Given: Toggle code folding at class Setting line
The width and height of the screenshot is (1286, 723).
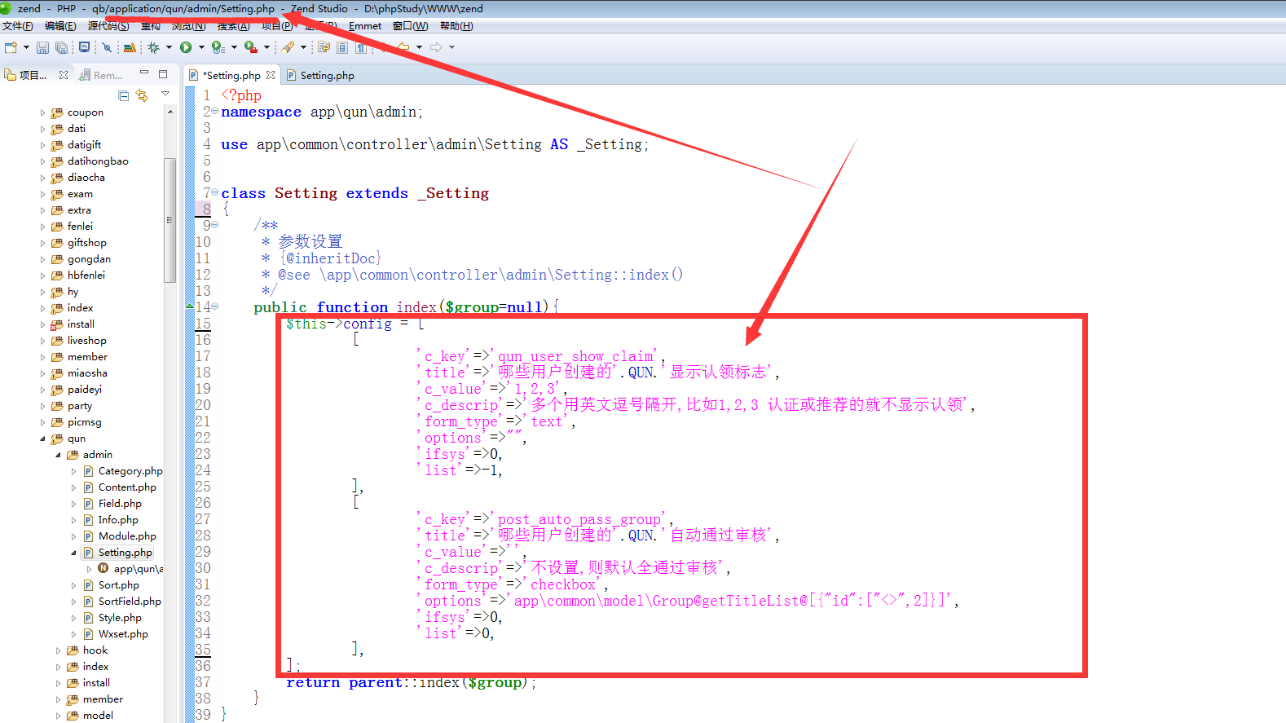Looking at the screenshot, I should tap(214, 192).
